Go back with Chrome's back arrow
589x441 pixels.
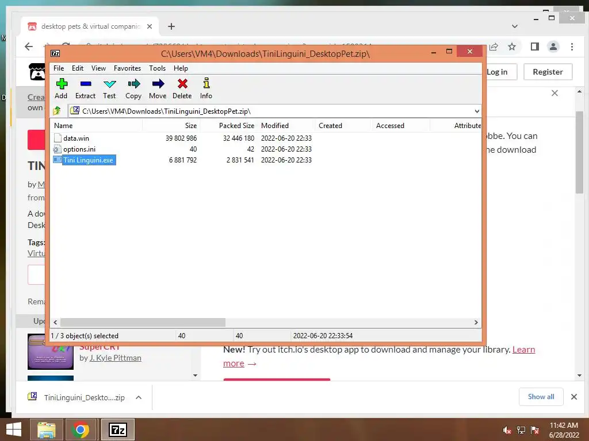point(29,47)
